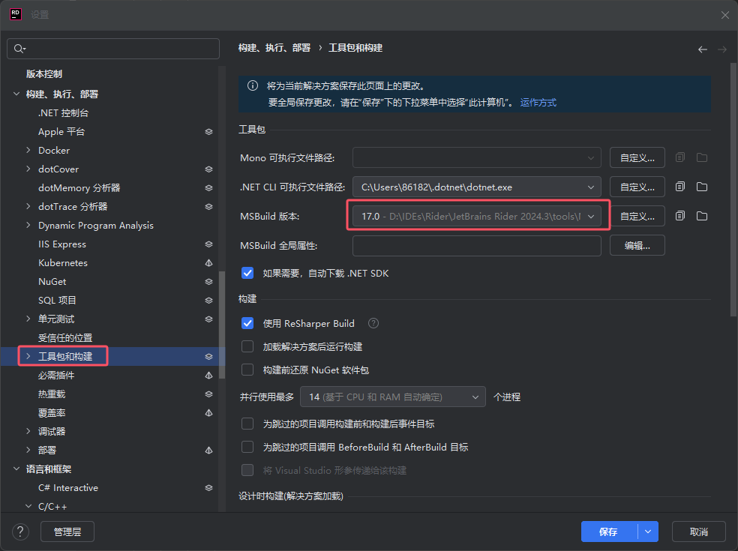Select .NET 控制台 settings page
Viewport: 738px width, 551px height.
coord(63,113)
